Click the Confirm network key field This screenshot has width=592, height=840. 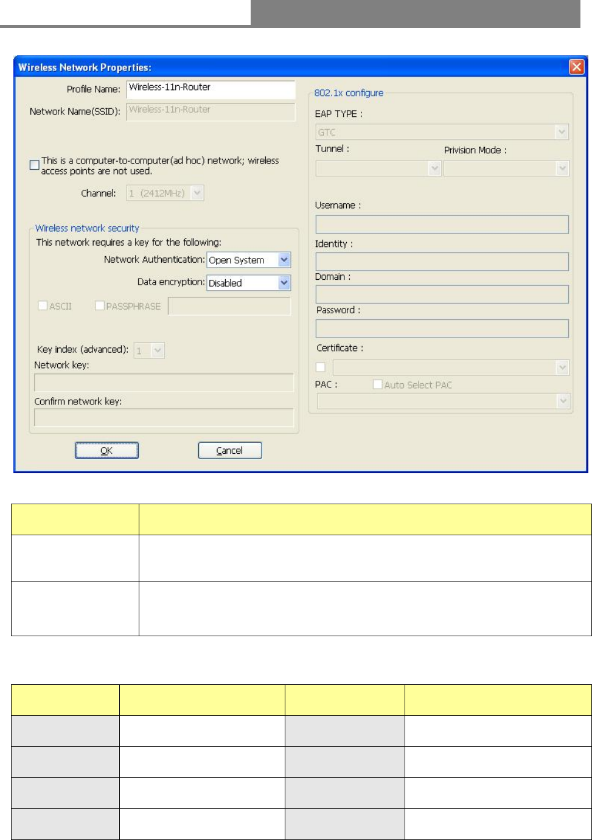(x=164, y=418)
